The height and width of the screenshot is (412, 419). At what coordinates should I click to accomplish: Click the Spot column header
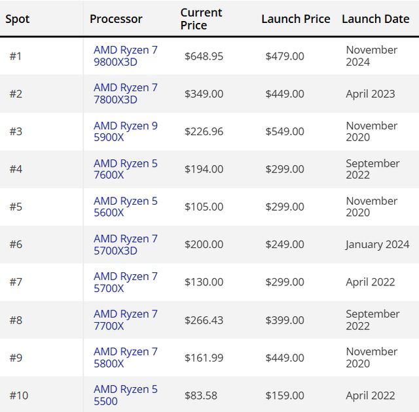(x=18, y=19)
